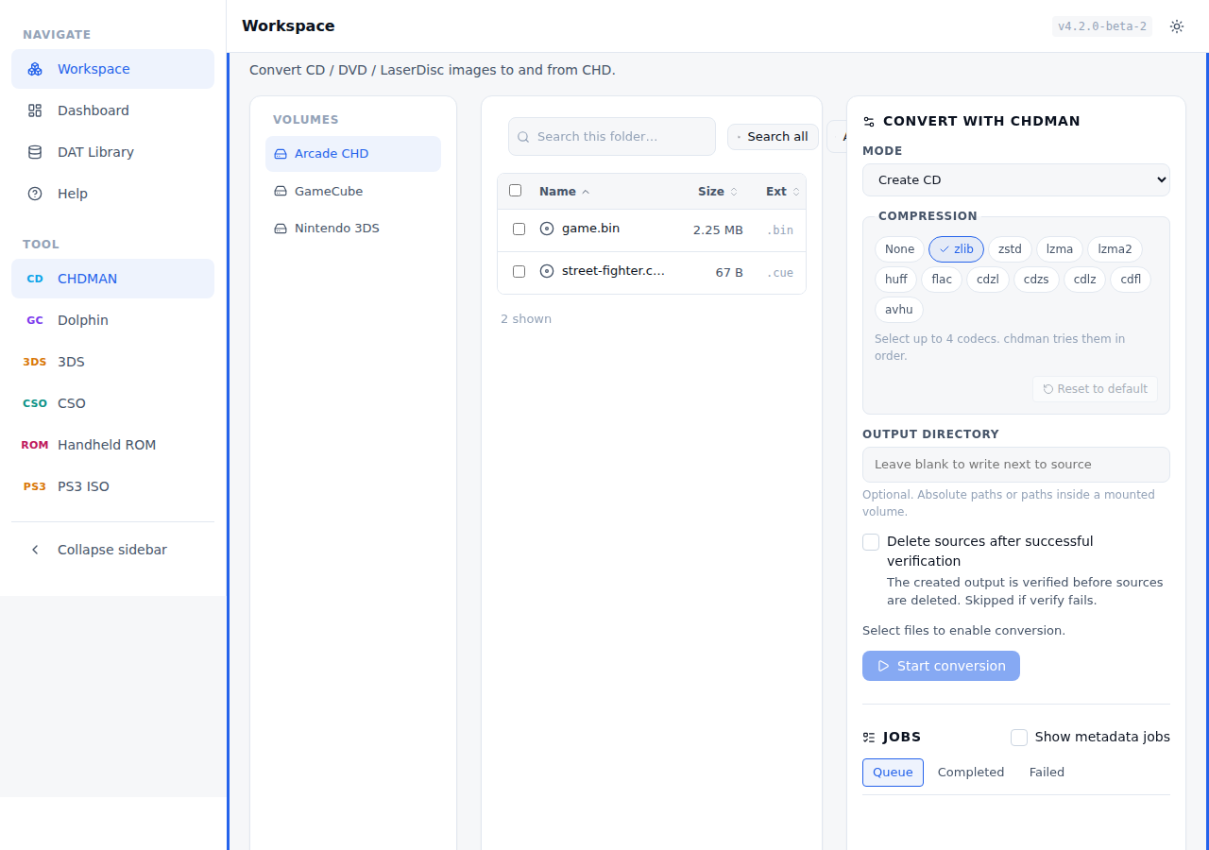Collapse the sidebar with the chevron icon
Viewport: 1209px width, 850px height.
[35, 550]
